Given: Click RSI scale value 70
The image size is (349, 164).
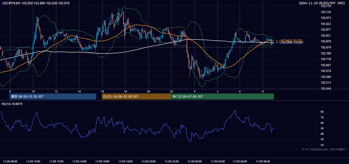Looking at the screenshot, I should coord(322,117).
